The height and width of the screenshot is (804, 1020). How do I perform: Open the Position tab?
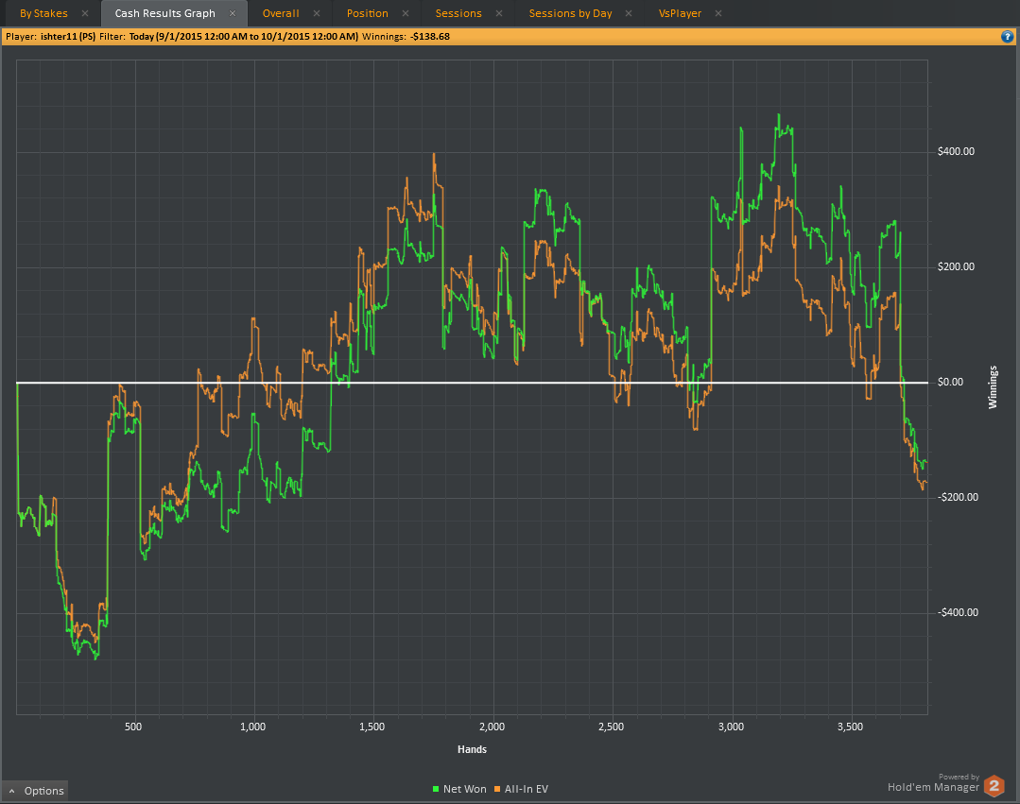367,13
